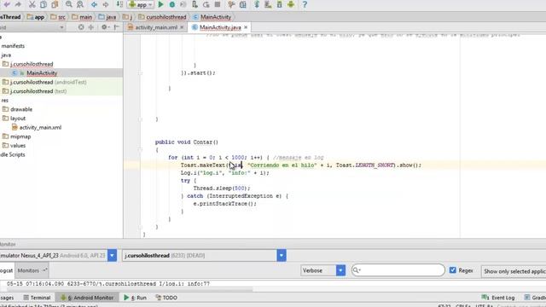The width and height of the screenshot is (546, 307).
Task: Open the Show only selected application filter
Action: tap(514, 271)
